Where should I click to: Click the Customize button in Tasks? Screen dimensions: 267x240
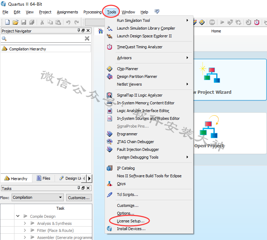click(79, 198)
